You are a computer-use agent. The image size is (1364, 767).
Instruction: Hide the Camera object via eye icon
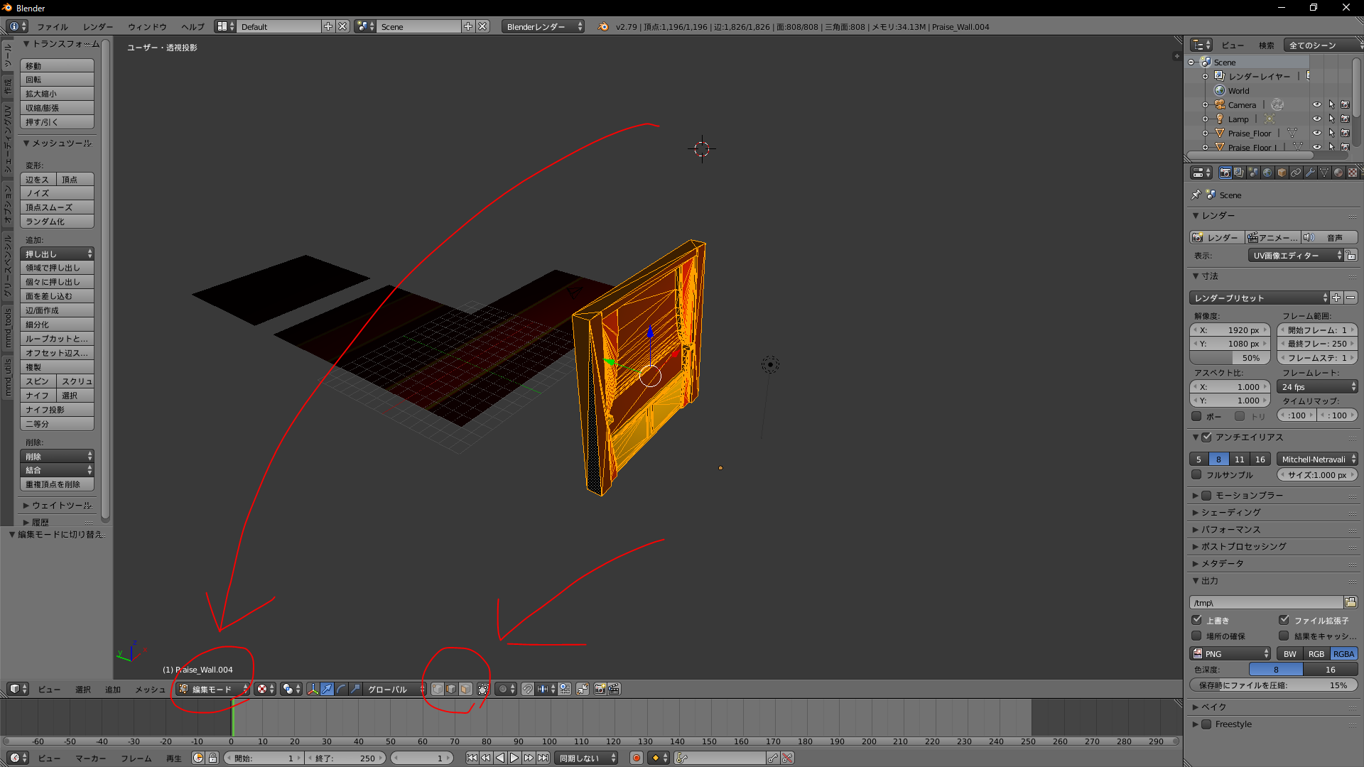pos(1316,104)
